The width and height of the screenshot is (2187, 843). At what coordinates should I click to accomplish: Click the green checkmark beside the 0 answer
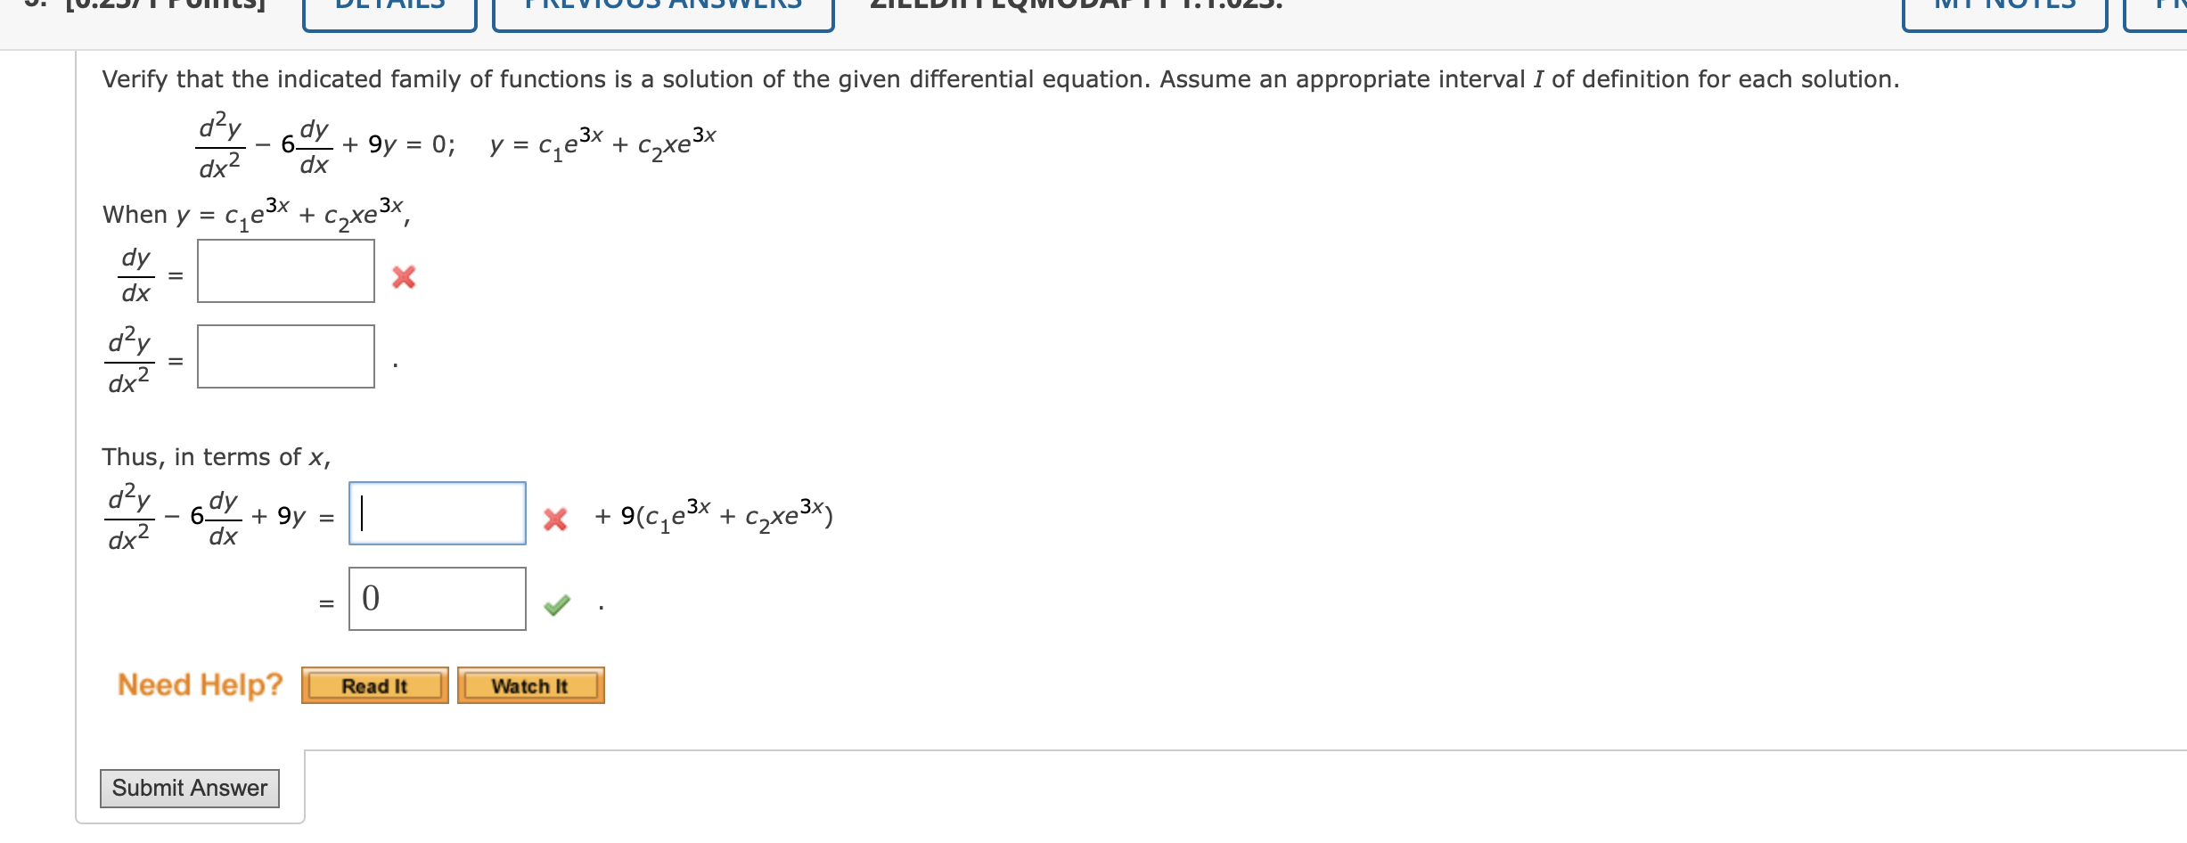[x=558, y=603]
